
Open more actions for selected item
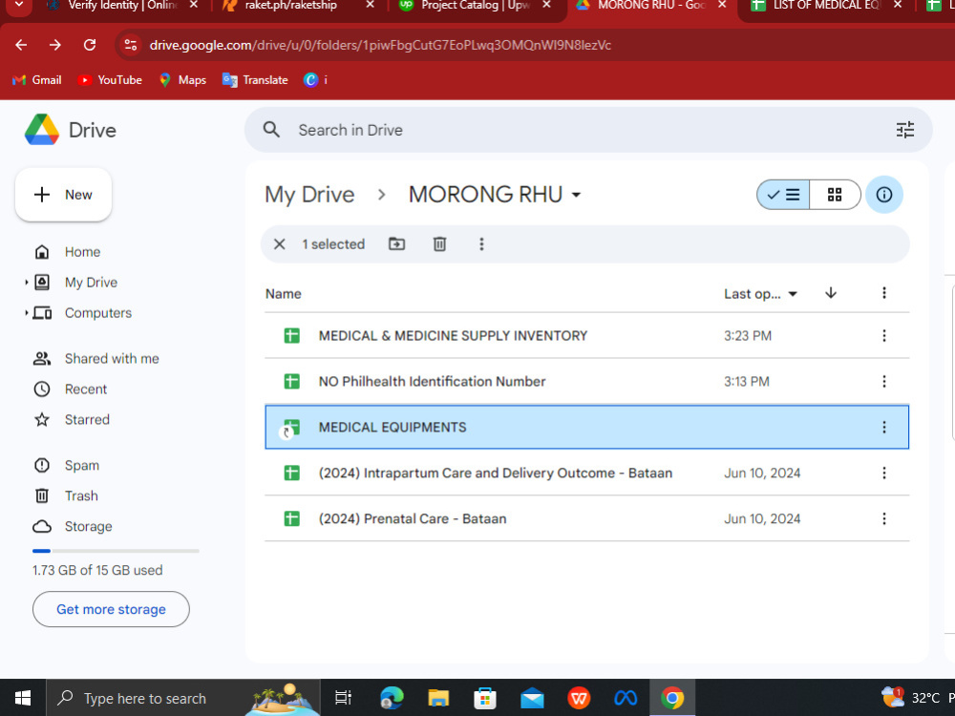click(481, 244)
